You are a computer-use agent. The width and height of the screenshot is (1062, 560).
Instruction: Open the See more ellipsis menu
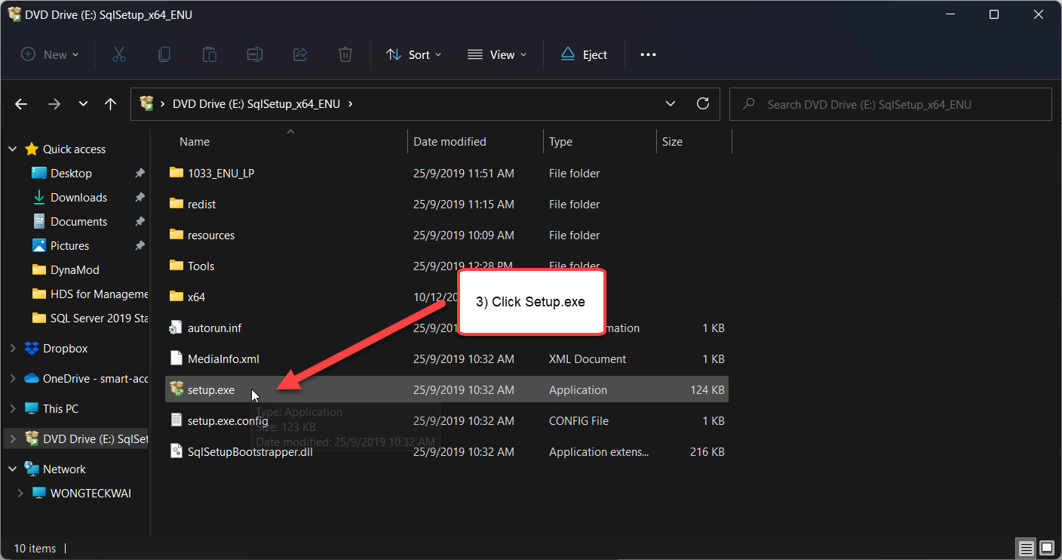coord(648,54)
